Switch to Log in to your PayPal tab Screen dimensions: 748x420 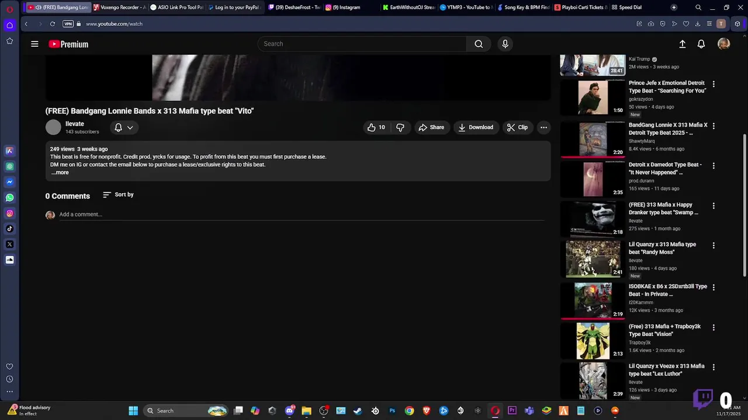pos(233,8)
